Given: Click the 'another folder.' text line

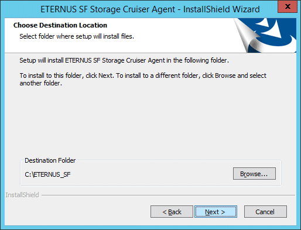Looking at the screenshot, I should point(41,83).
